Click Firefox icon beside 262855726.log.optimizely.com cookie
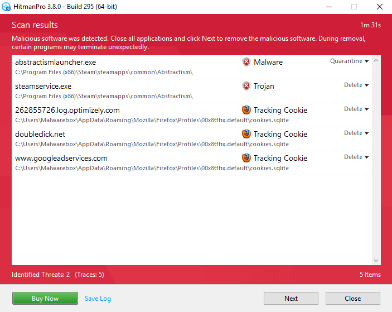This screenshot has height=312, width=392. point(246,110)
